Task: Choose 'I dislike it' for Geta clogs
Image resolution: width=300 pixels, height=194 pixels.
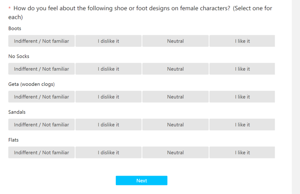Action: click(x=108, y=97)
